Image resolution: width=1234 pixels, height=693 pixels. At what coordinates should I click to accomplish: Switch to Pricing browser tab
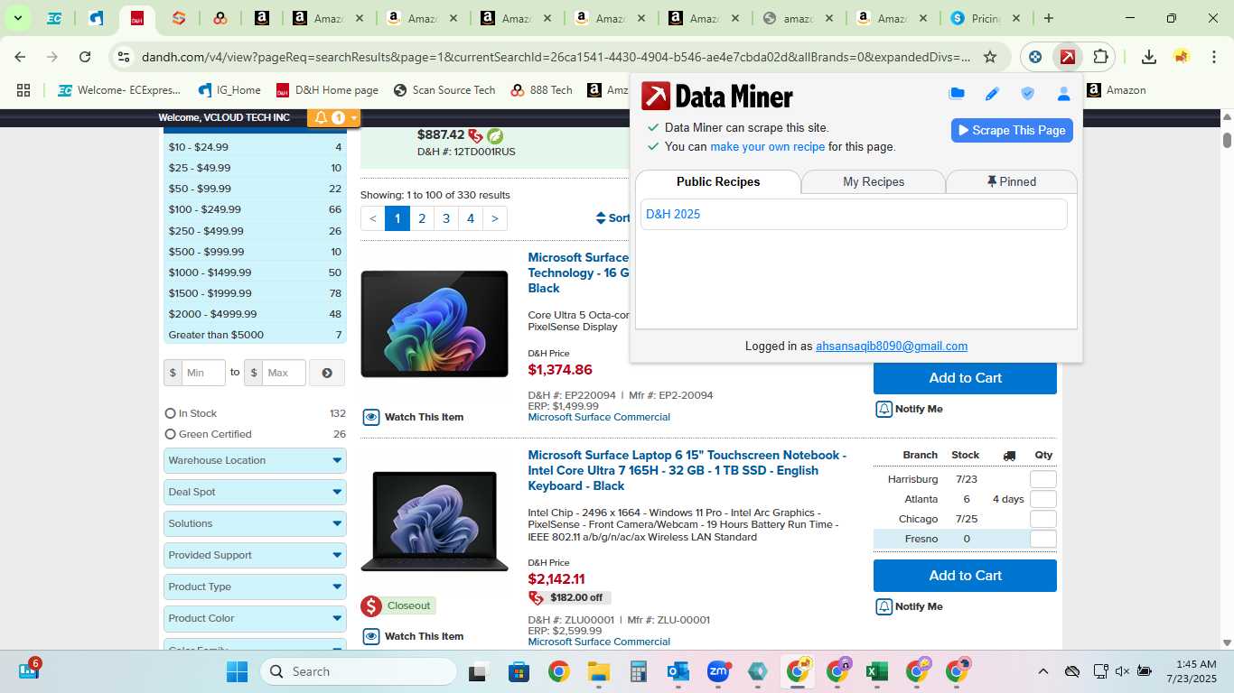click(985, 18)
